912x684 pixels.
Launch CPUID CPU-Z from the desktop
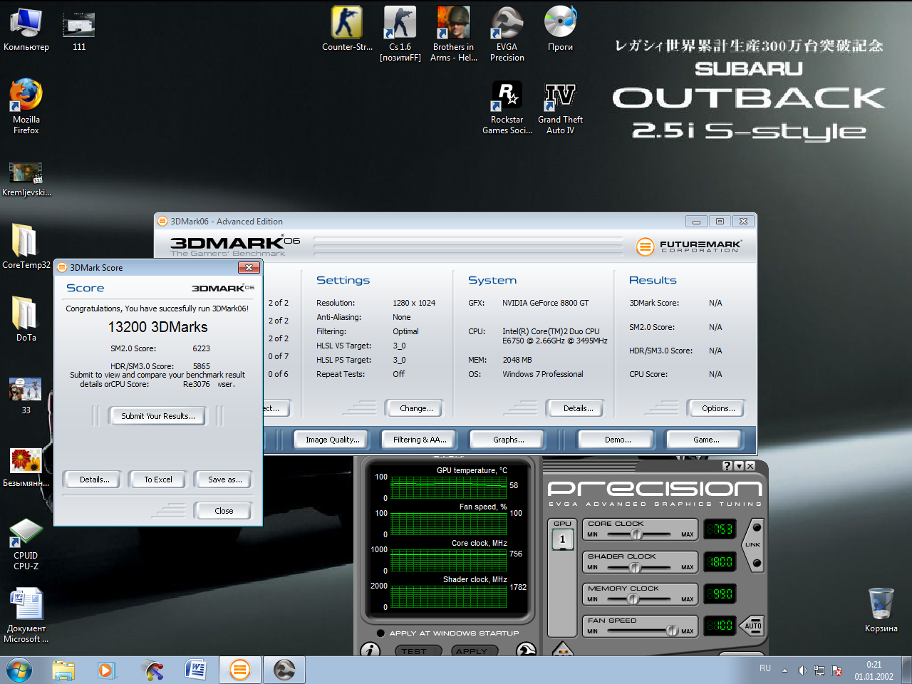(x=26, y=544)
